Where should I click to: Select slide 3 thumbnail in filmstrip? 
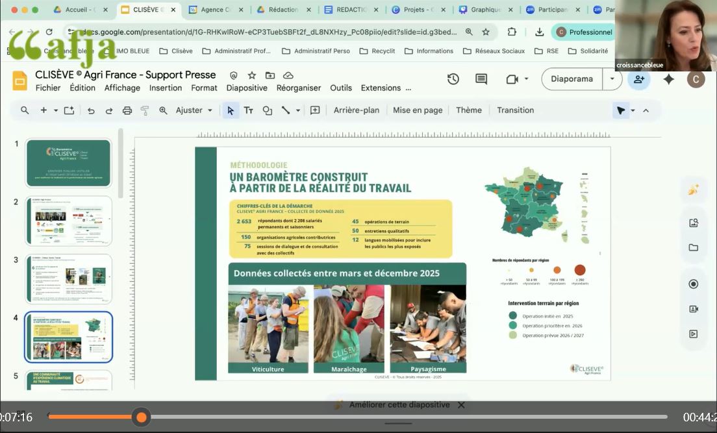coord(68,278)
